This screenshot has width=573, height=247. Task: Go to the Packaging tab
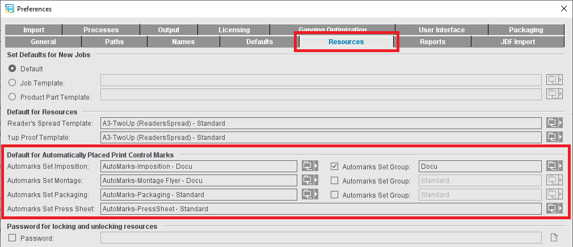pyautogui.click(x=525, y=30)
